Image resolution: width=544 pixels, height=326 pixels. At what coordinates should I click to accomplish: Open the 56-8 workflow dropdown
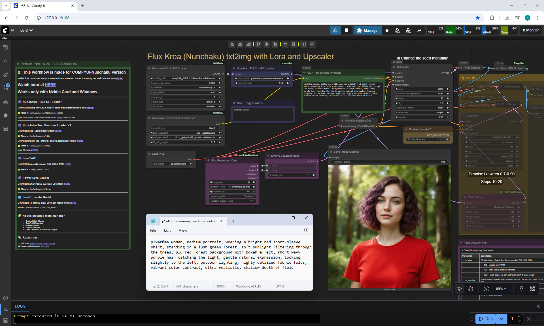tap(27, 30)
